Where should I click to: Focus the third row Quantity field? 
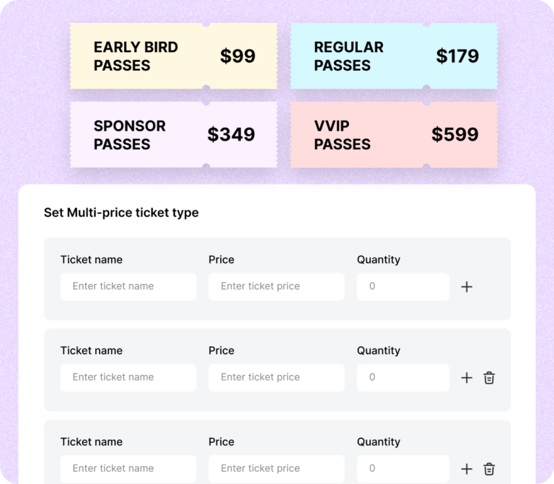click(403, 468)
